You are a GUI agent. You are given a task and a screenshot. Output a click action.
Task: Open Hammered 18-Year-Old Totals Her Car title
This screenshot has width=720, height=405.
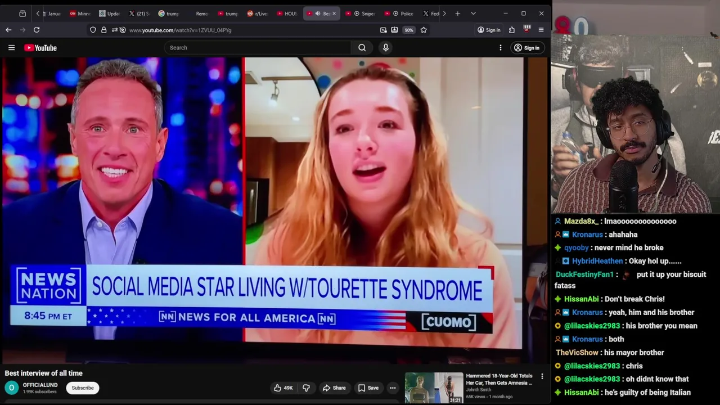pyautogui.click(x=499, y=379)
